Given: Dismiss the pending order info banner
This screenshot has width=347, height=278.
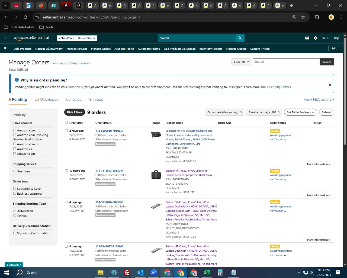Looking at the screenshot, I should point(330,85).
